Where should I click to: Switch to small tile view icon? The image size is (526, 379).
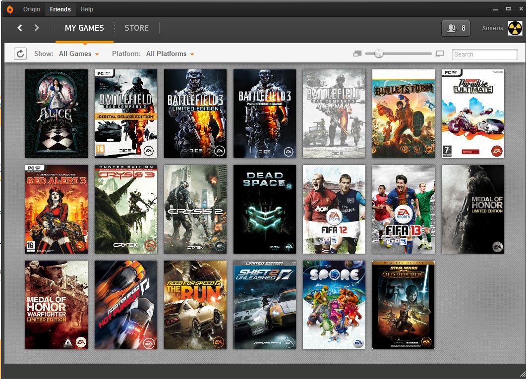[x=357, y=54]
